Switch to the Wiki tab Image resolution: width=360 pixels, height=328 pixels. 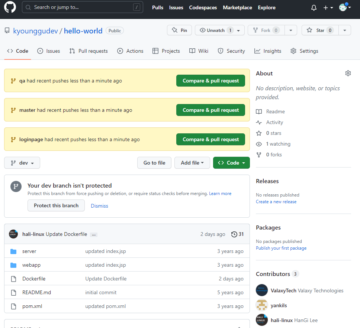199,51
